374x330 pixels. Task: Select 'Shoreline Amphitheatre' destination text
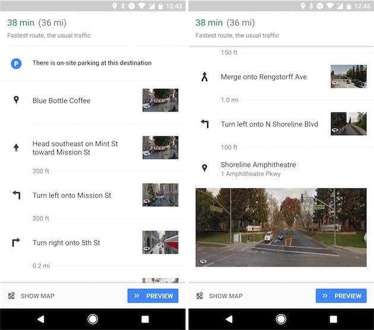point(258,165)
